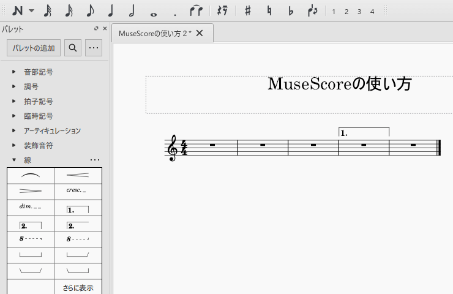This screenshot has height=294, width=453.
Task: Select the closed second ending volta
Action: [x=31, y=224]
